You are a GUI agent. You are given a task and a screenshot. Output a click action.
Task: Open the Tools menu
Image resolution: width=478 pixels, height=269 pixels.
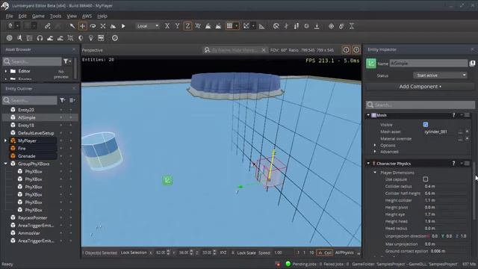tap(55, 16)
